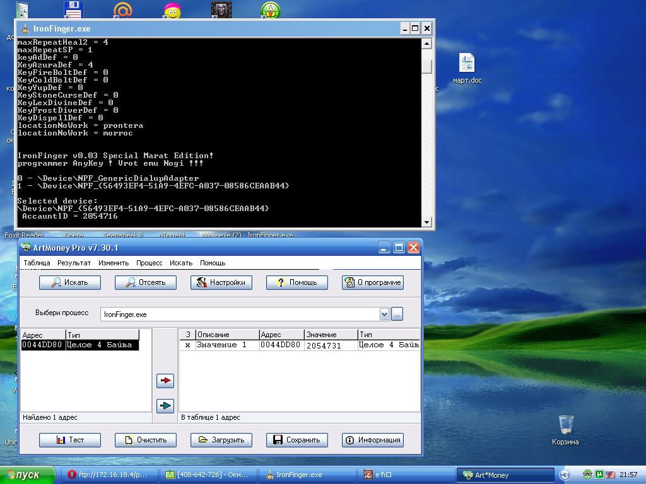Open the Корзина recycle bin icon
This screenshot has height=484, width=646.
(566, 430)
